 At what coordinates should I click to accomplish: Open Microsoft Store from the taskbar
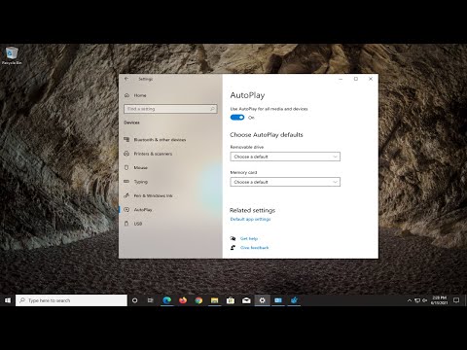pos(231,300)
